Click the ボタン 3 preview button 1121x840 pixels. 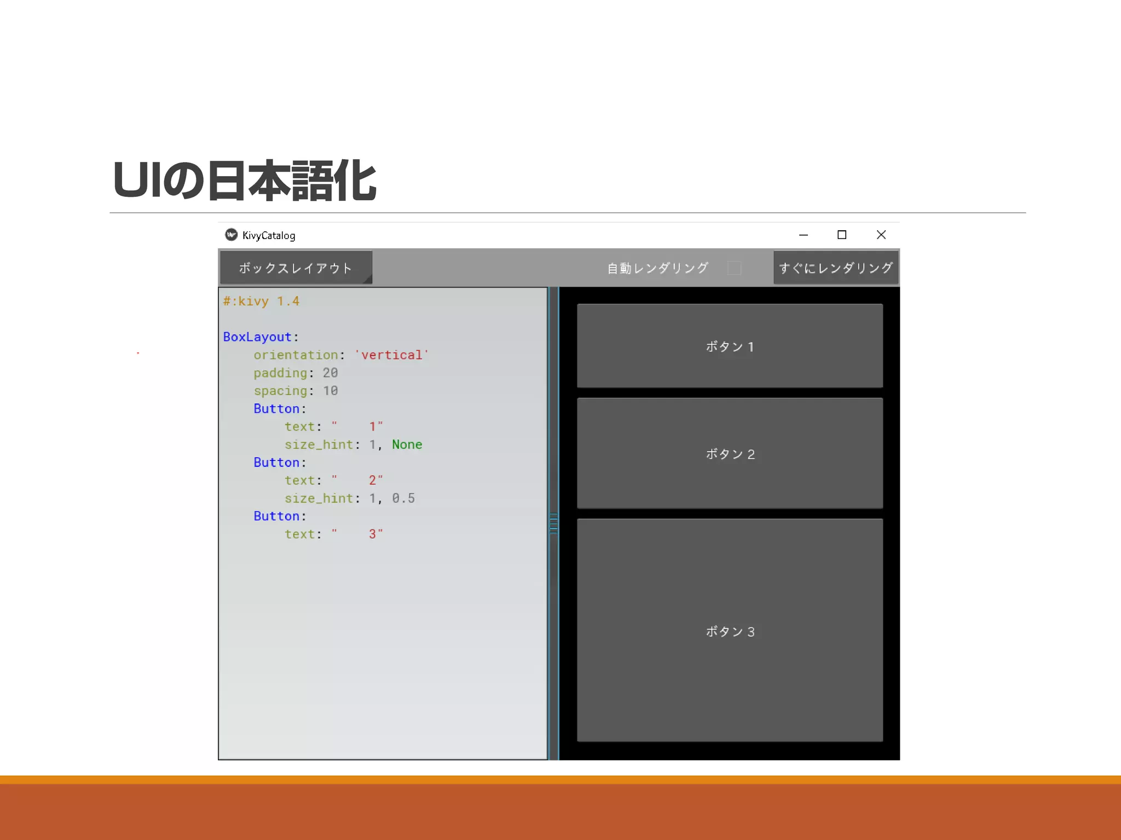[730, 631]
